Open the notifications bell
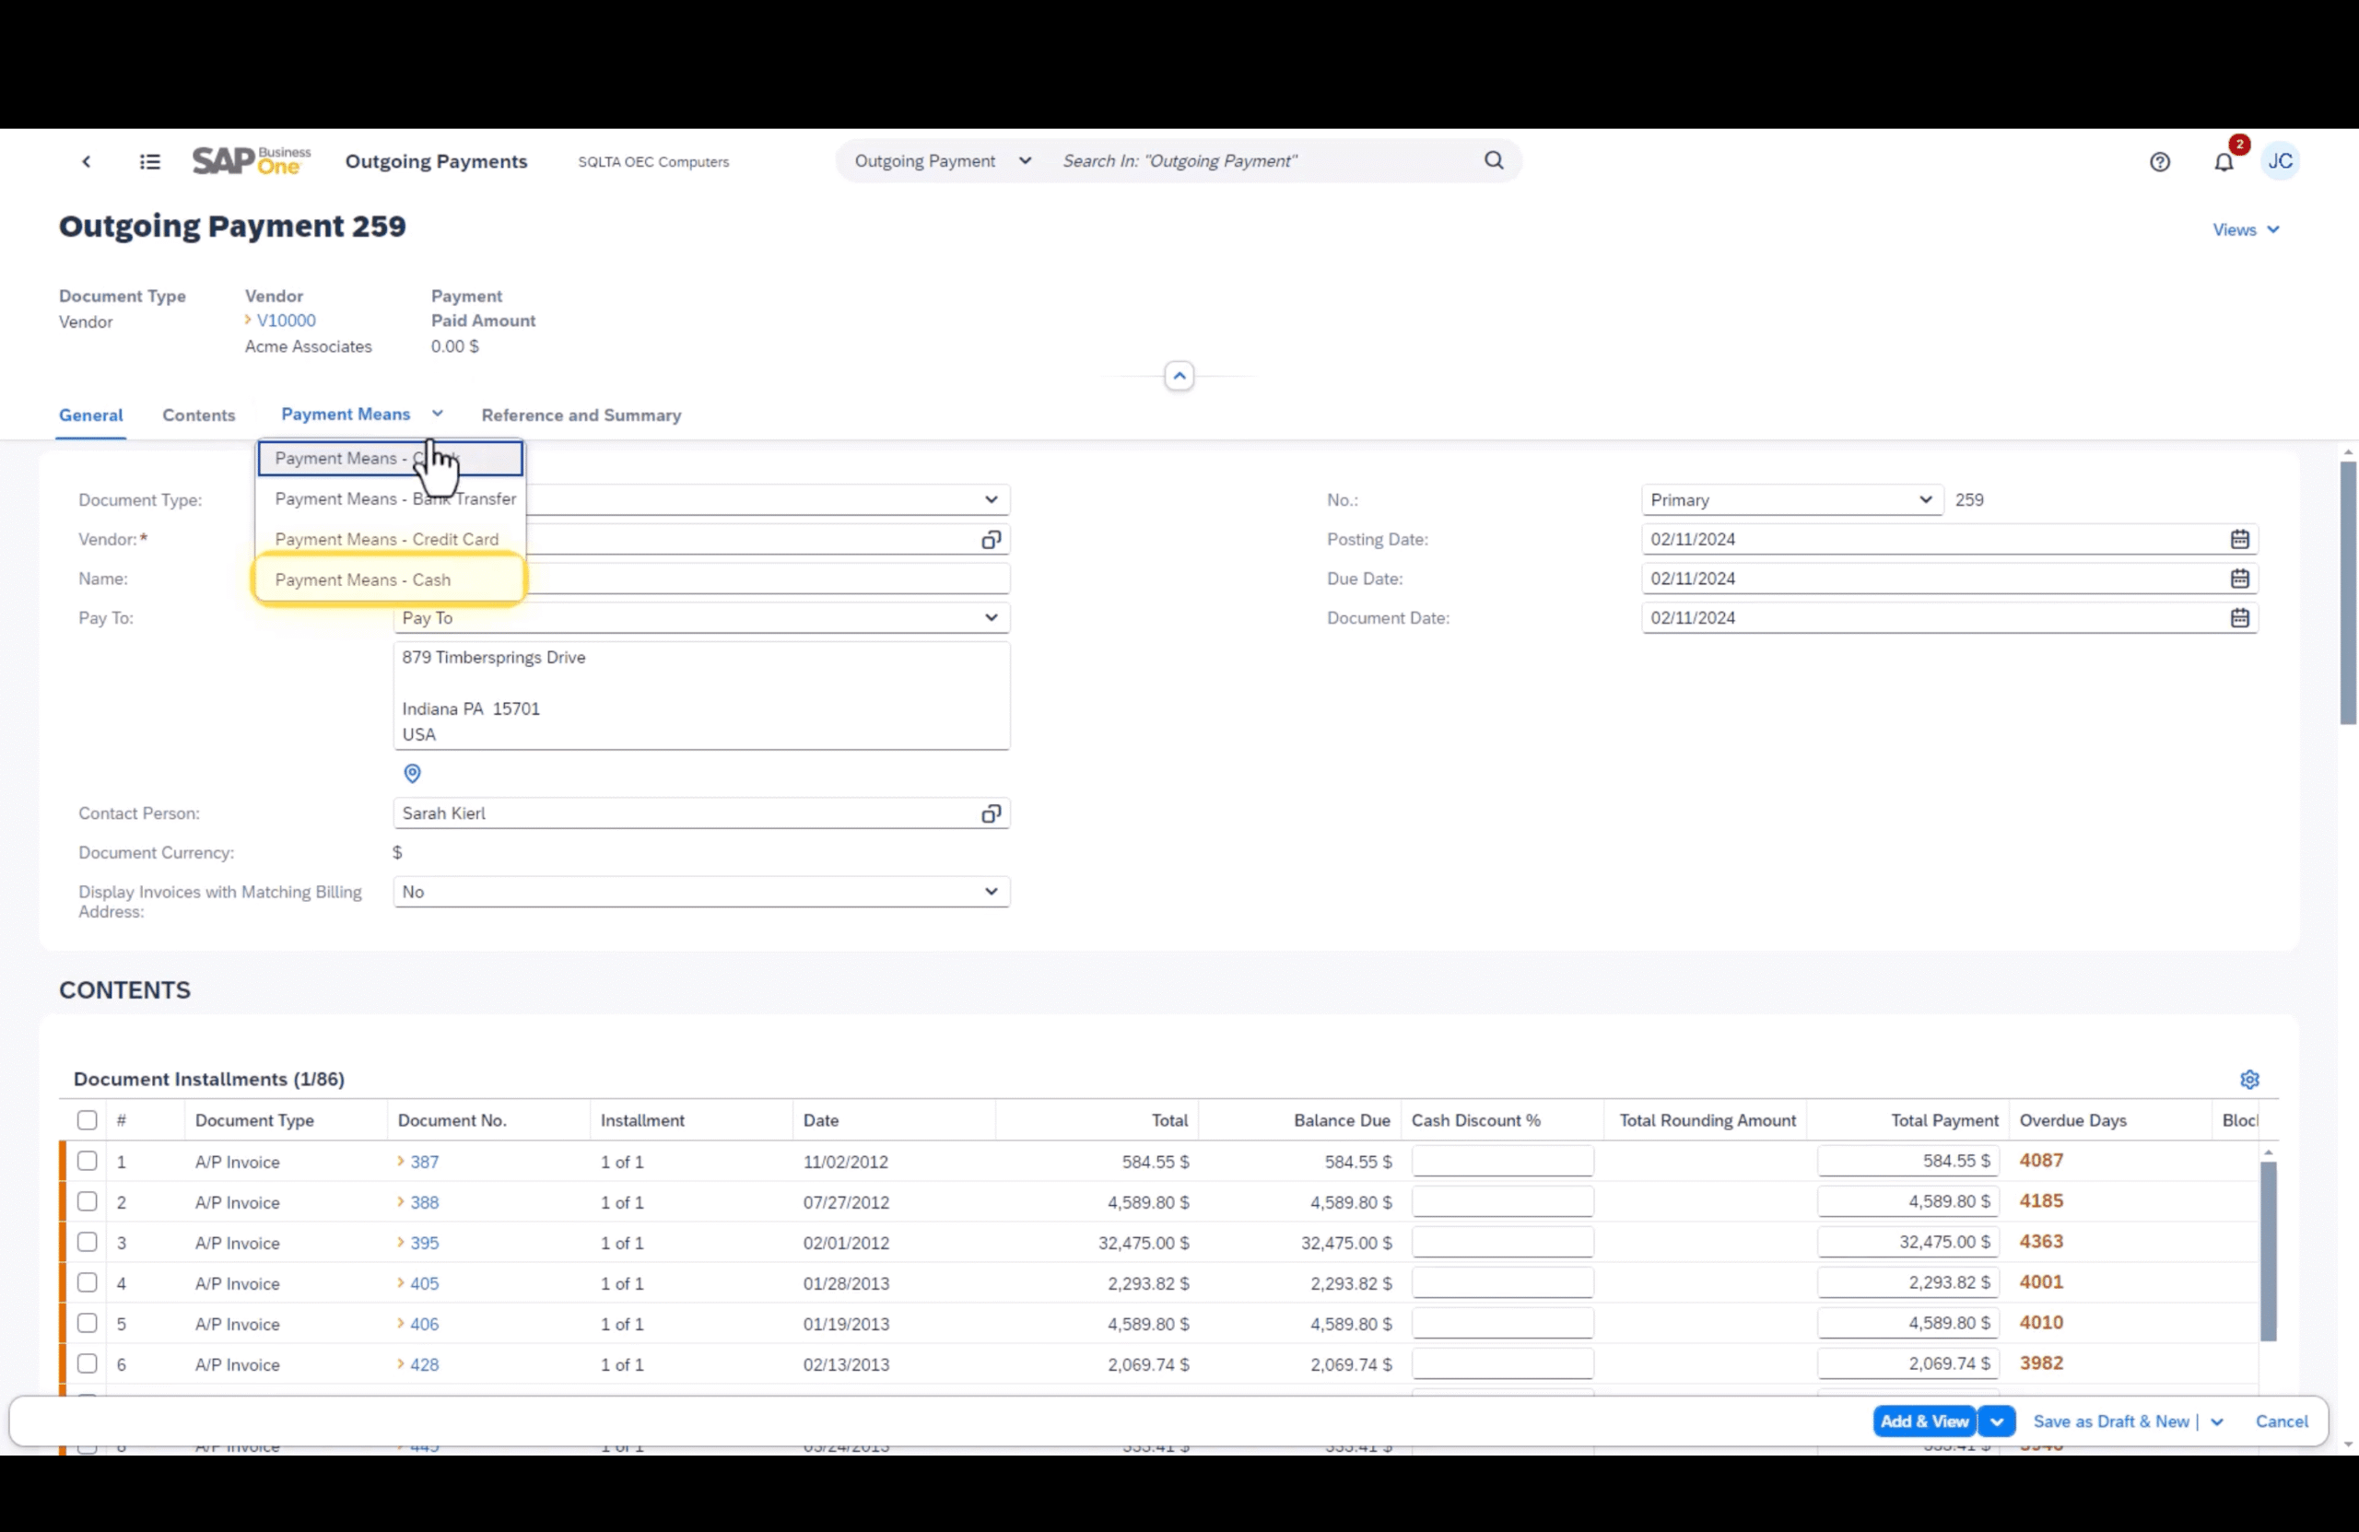2359x1532 pixels. (x=2224, y=161)
